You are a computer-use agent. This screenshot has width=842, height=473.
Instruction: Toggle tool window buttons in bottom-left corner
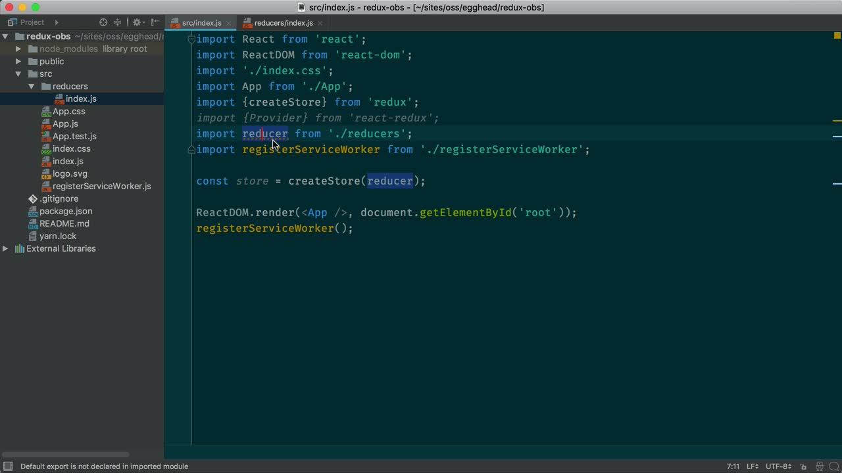pyautogui.click(x=8, y=466)
